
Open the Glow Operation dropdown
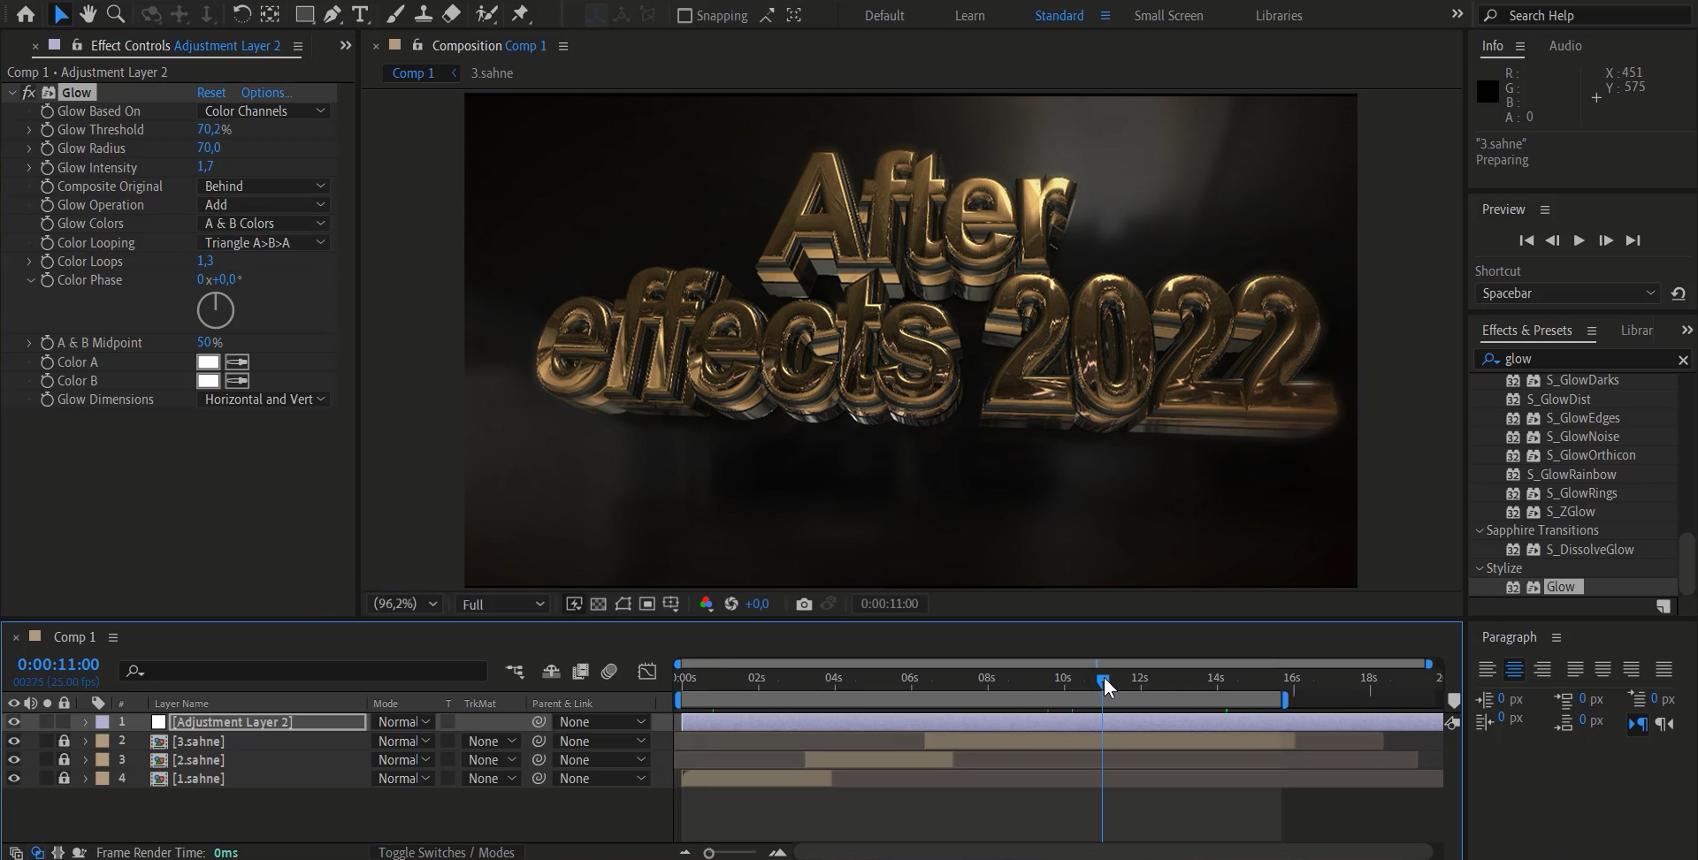coord(264,205)
